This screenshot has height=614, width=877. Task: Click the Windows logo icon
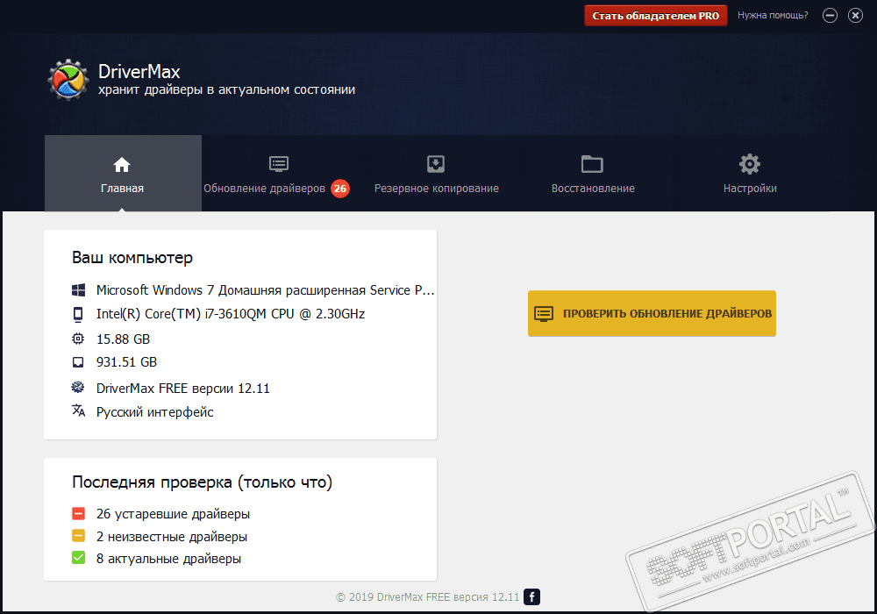click(x=78, y=289)
